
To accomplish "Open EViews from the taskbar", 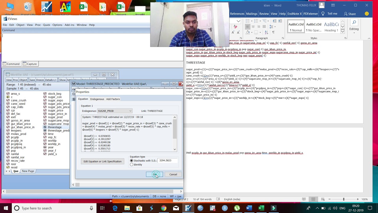I will 188,208.
